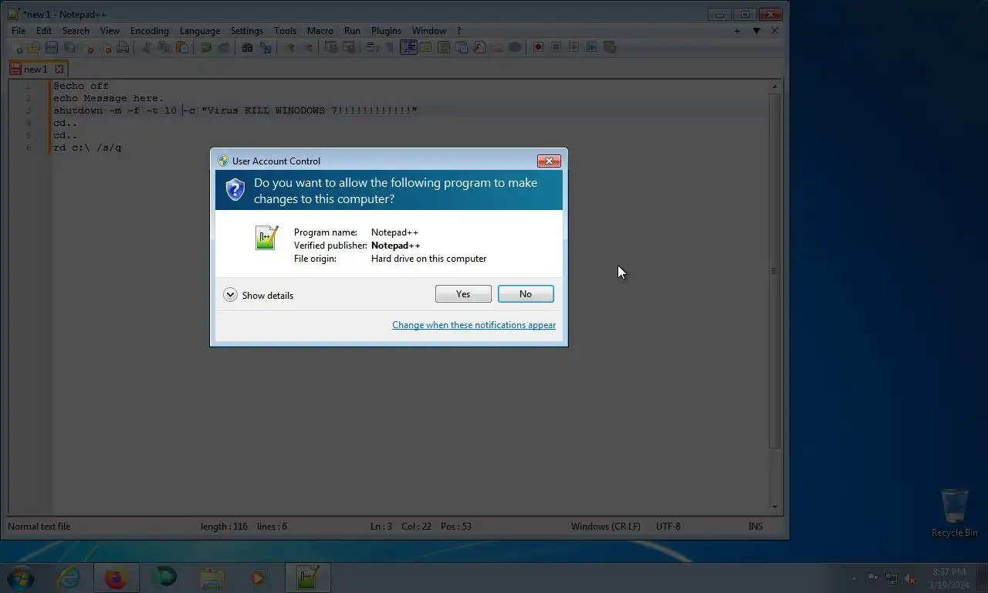
Task: Click the Zoom In toolbar icon
Action: (291, 47)
